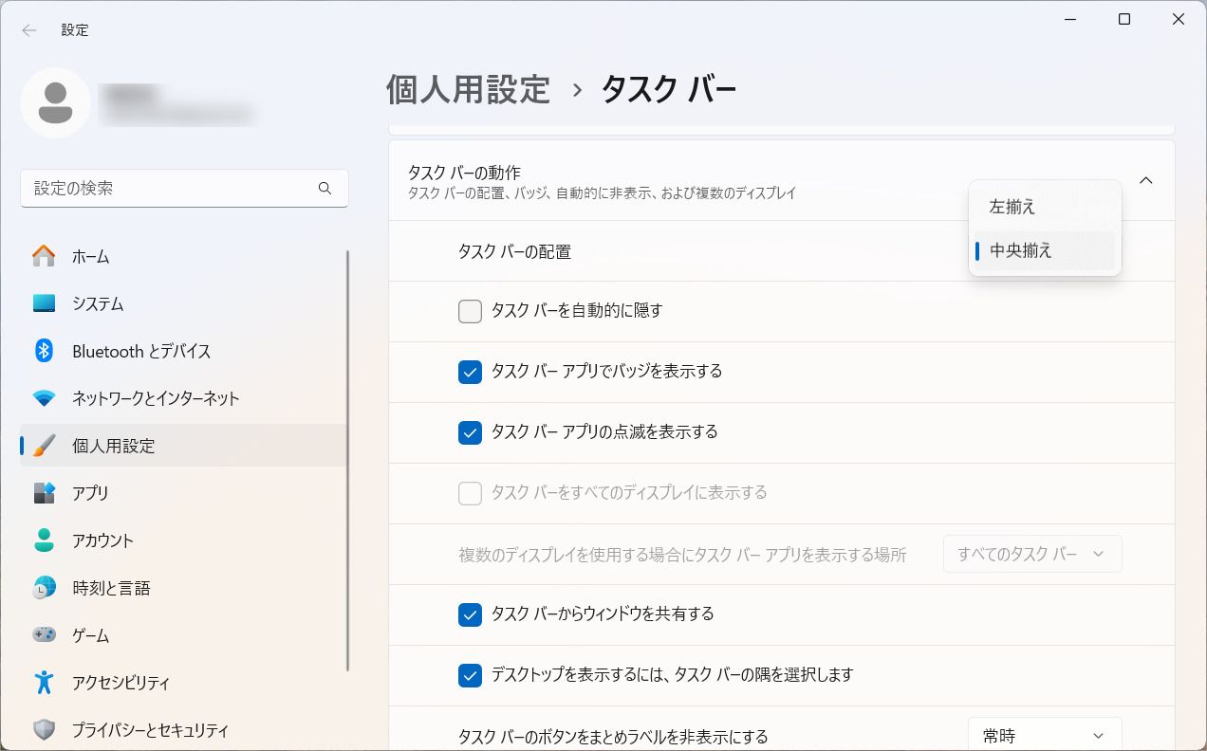Go to ゲーム settings page

point(183,635)
